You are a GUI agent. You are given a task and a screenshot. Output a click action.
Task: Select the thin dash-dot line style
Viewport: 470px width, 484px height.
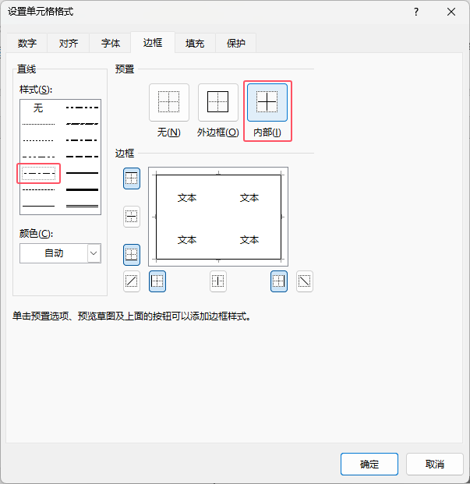click(38, 173)
